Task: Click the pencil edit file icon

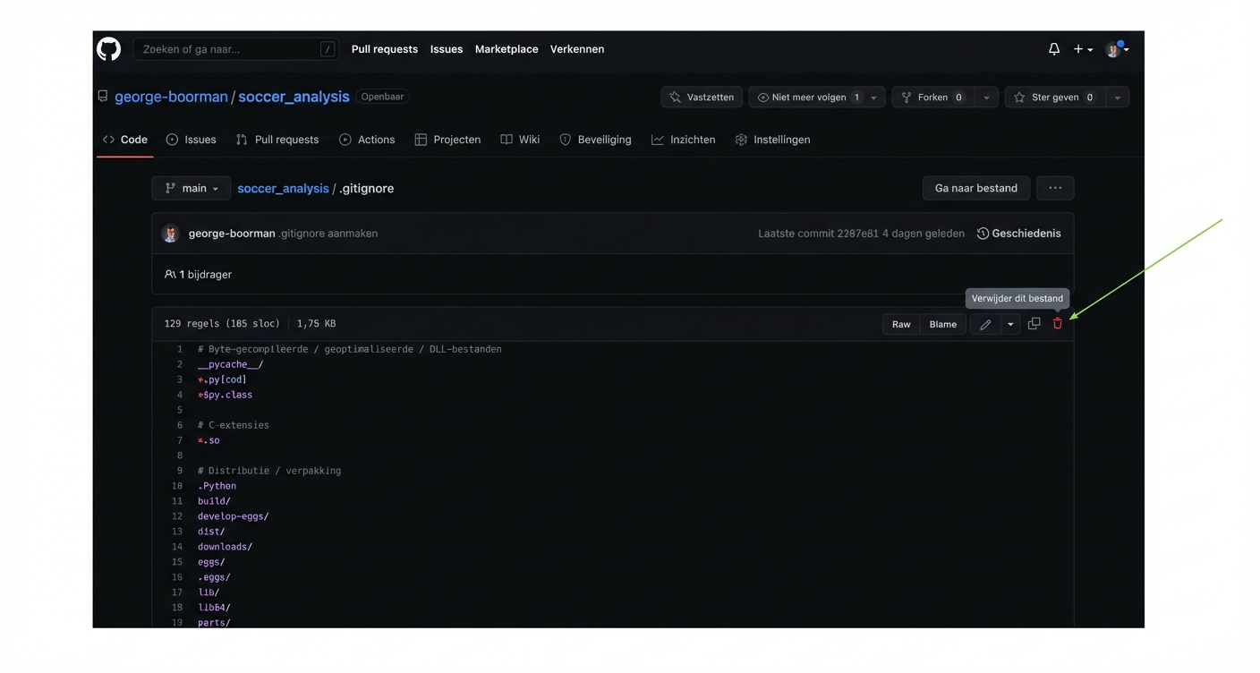Action: point(985,324)
